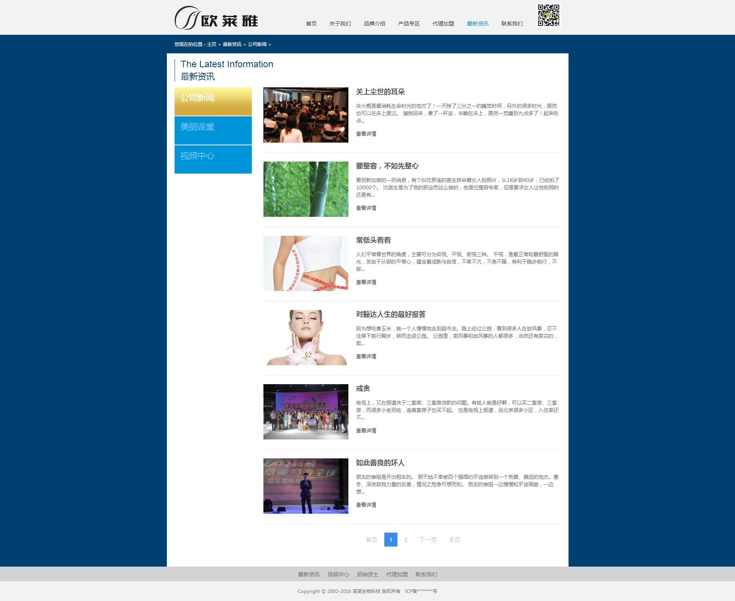Image resolution: width=735 pixels, height=601 pixels.
Task: Open the 视频中心 sidebar category
Action: 213,159
